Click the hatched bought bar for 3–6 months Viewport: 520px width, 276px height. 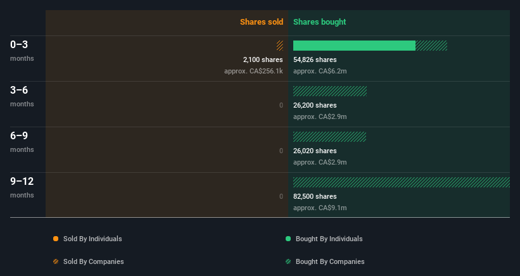(x=330, y=91)
